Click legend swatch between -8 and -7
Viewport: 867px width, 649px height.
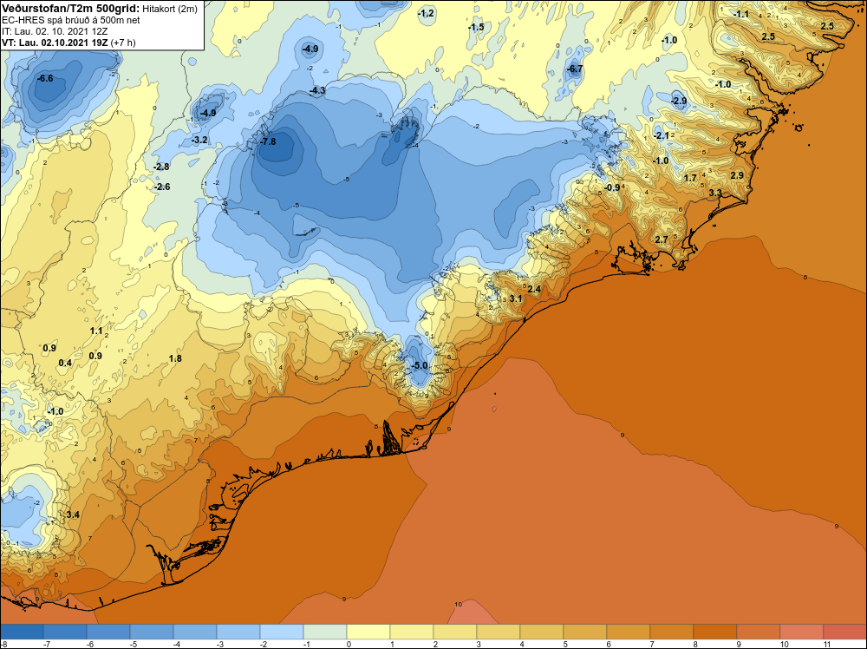pos(22,632)
